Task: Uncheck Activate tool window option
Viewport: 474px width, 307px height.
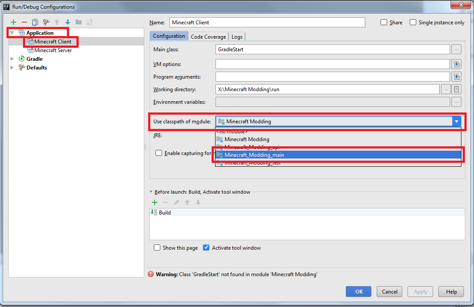Action: 206,248
